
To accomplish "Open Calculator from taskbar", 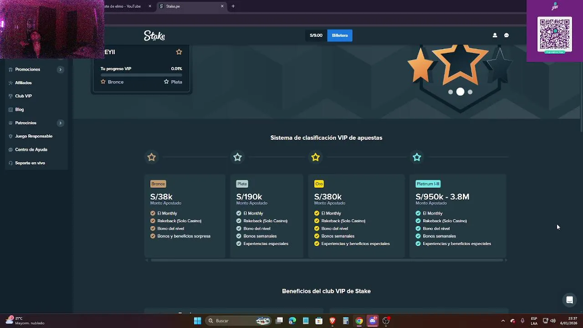I will (x=346, y=321).
